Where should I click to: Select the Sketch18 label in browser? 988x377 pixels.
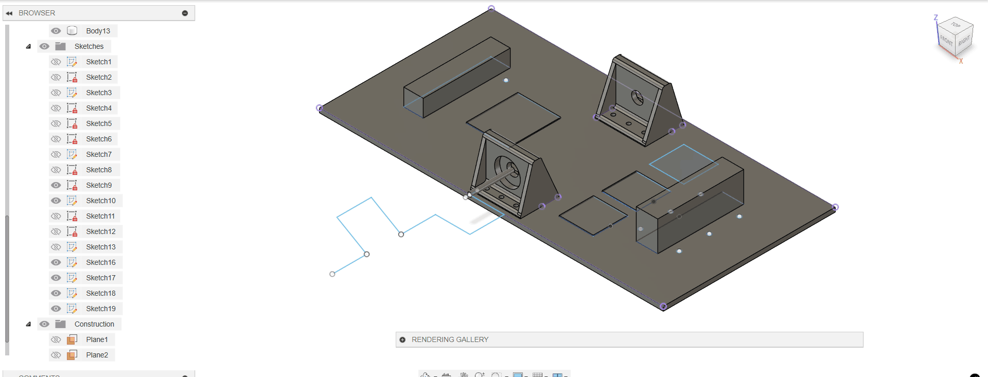101,293
